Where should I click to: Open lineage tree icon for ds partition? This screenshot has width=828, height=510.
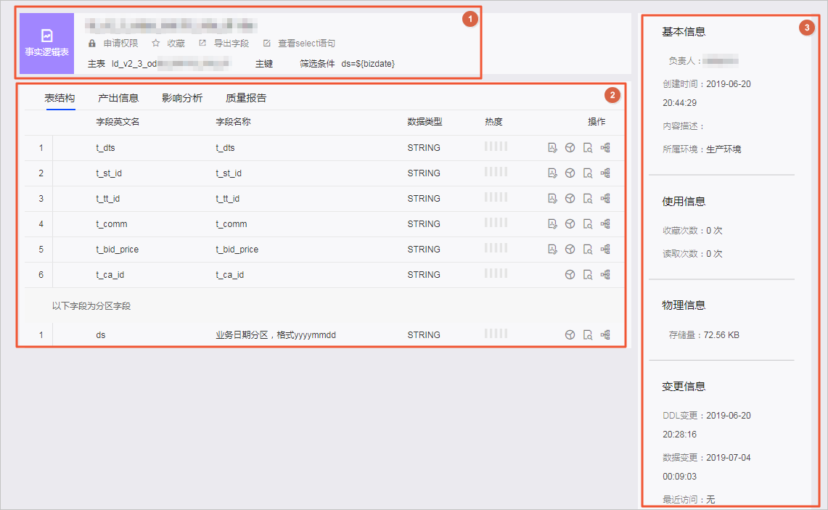click(x=605, y=334)
